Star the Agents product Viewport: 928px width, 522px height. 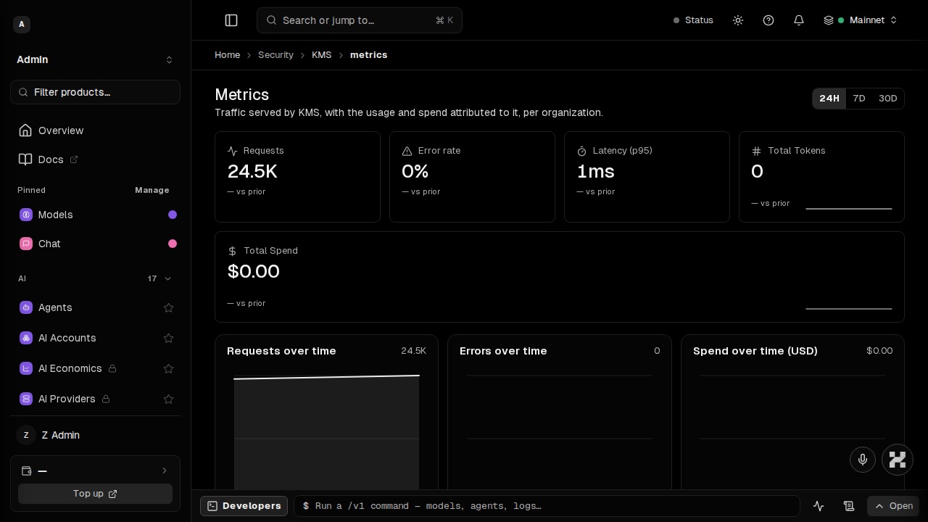pyautogui.click(x=168, y=307)
